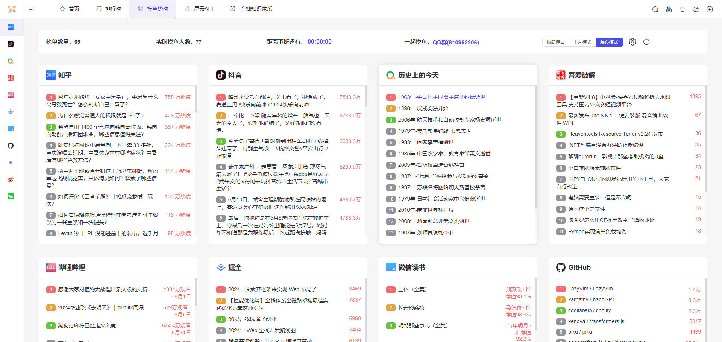Select 瀑布模式 view mode
This screenshot has width=722, height=342.
609,42
